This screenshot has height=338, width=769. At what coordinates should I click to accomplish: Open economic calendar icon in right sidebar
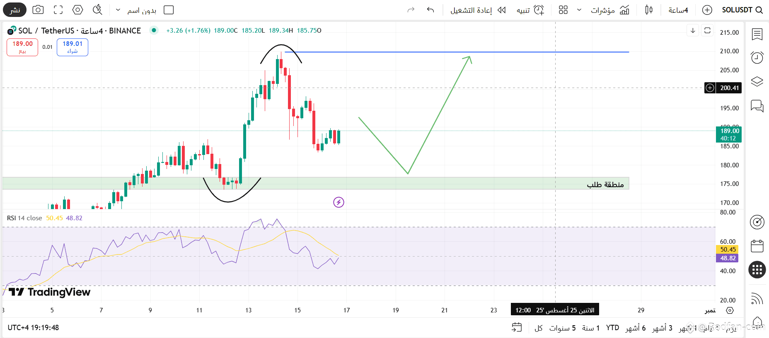coord(757,246)
